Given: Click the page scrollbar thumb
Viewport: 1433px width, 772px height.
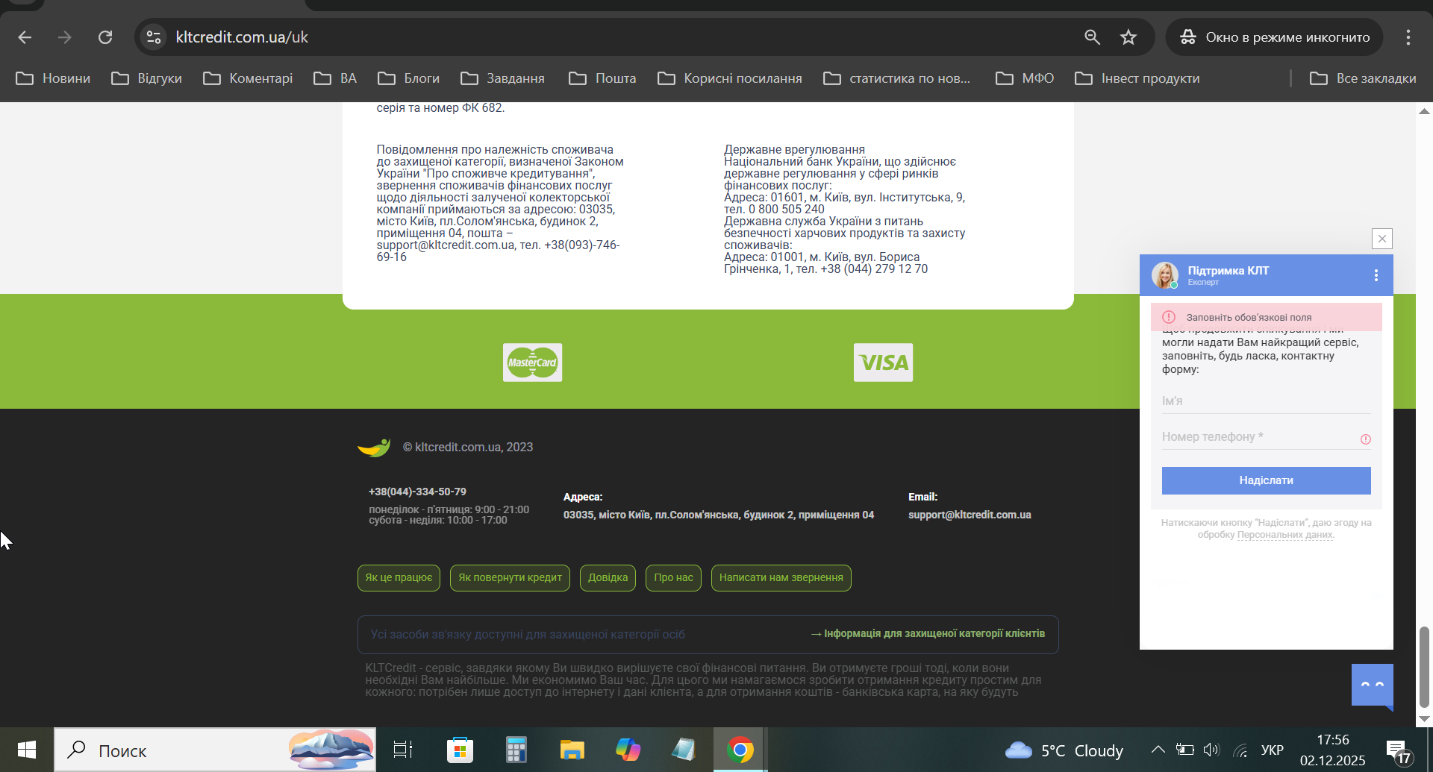Looking at the screenshot, I should [1424, 666].
